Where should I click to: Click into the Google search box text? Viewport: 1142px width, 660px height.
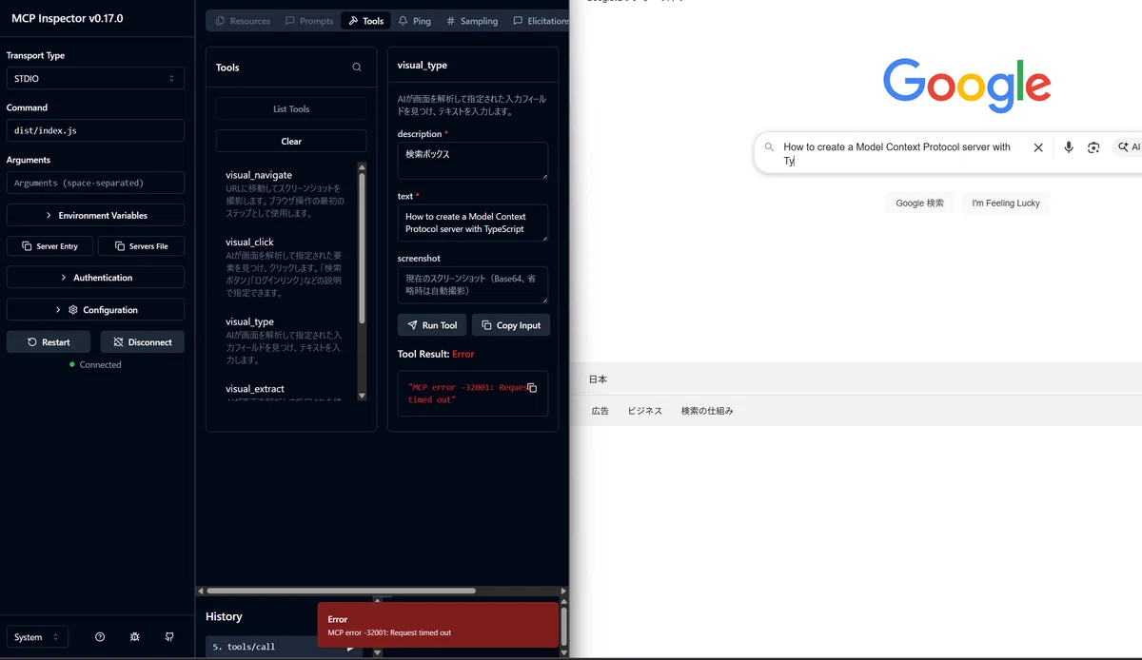coord(896,153)
